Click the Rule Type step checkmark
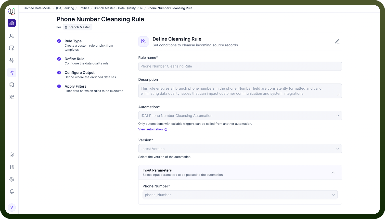Image resolution: width=385 pixels, height=219 pixels. pyautogui.click(x=59, y=41)
